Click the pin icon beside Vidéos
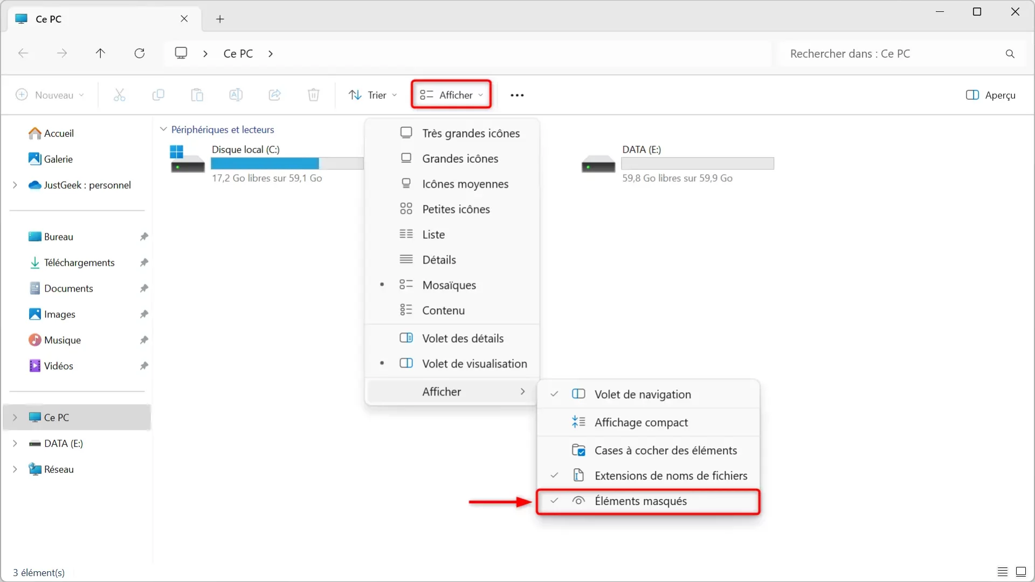Viewport: 1035px width, 582px height. pyautogui.click(x=144, y=366)
